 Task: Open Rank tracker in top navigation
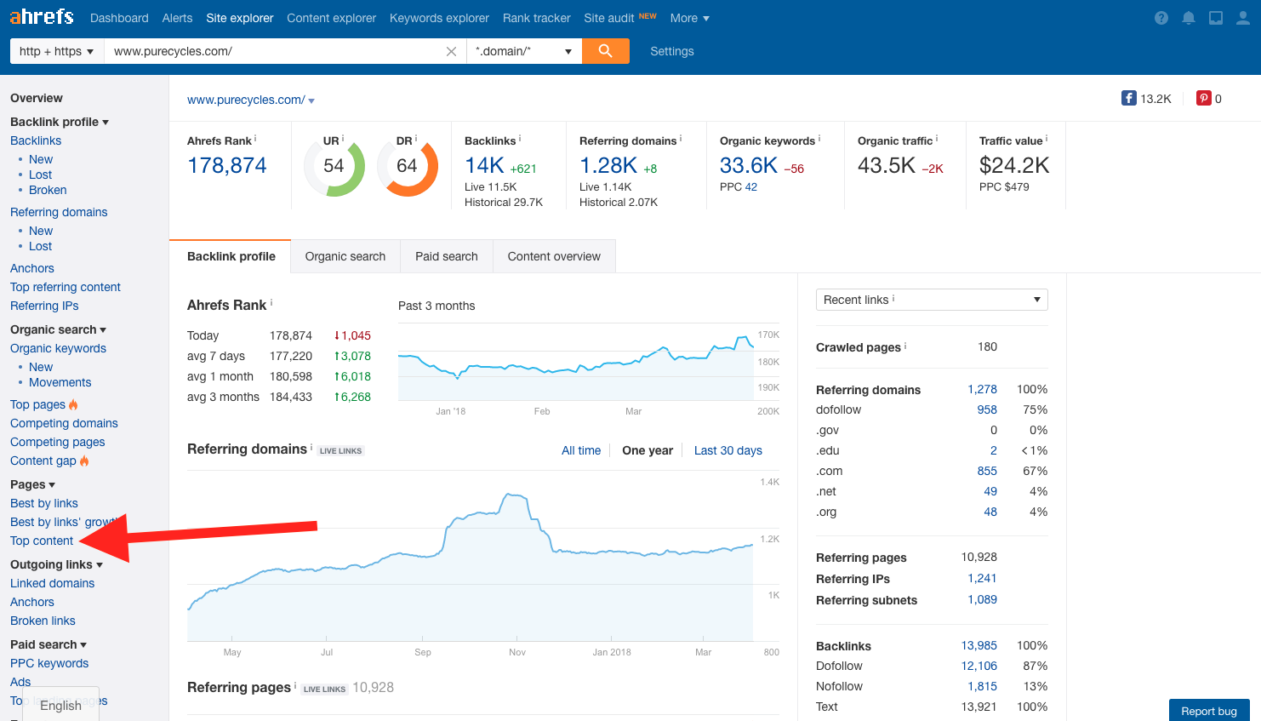point(536,18)
